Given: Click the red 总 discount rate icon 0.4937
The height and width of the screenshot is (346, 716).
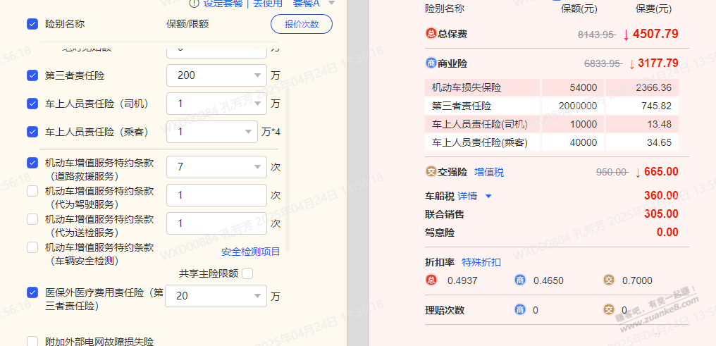Looking at the screenshot, I should (x=431, y=280).
